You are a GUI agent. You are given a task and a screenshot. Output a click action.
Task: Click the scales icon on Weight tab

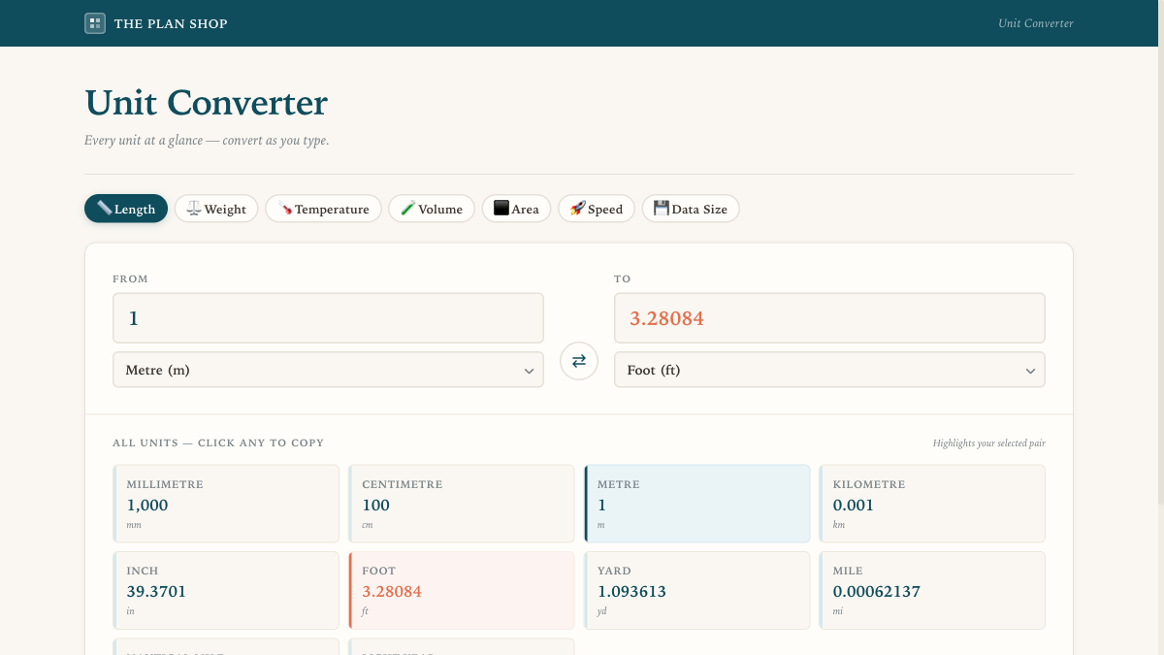pyautogui.click(x=194, y=208)
